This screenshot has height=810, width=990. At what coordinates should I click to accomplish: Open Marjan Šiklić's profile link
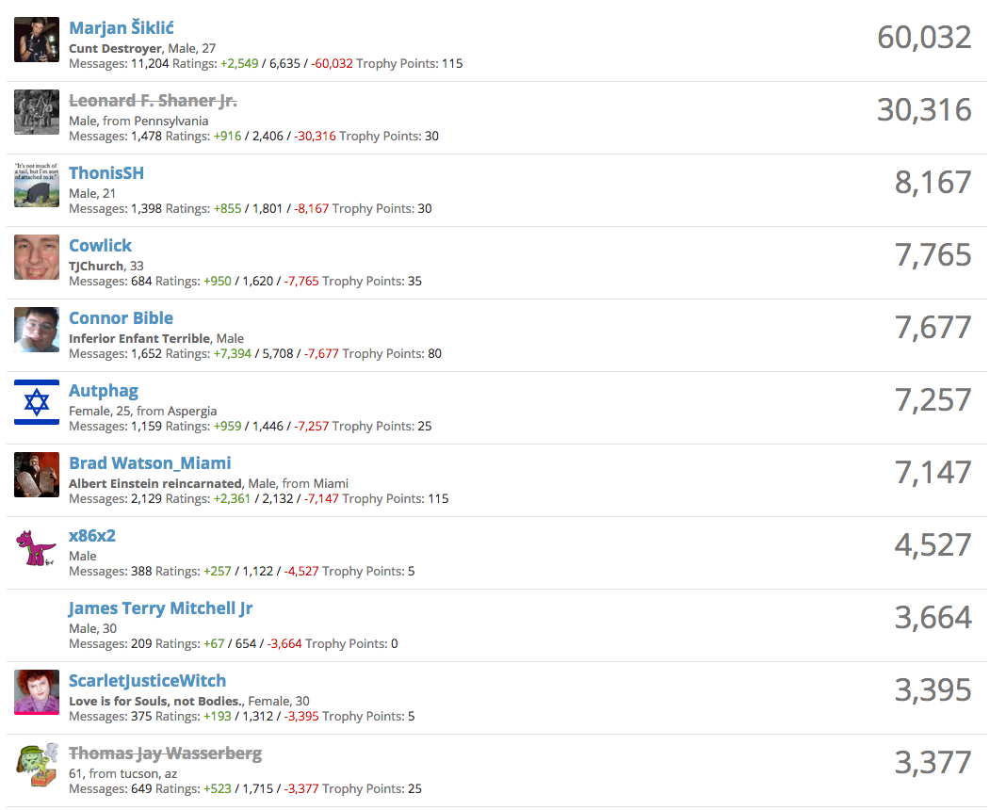coord(122,27)
